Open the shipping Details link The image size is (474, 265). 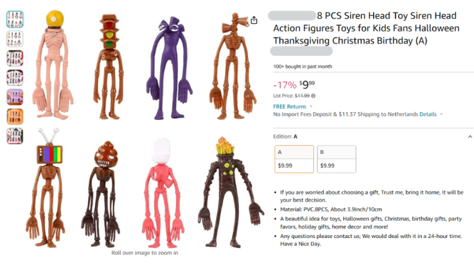click(x=428, y=114)
